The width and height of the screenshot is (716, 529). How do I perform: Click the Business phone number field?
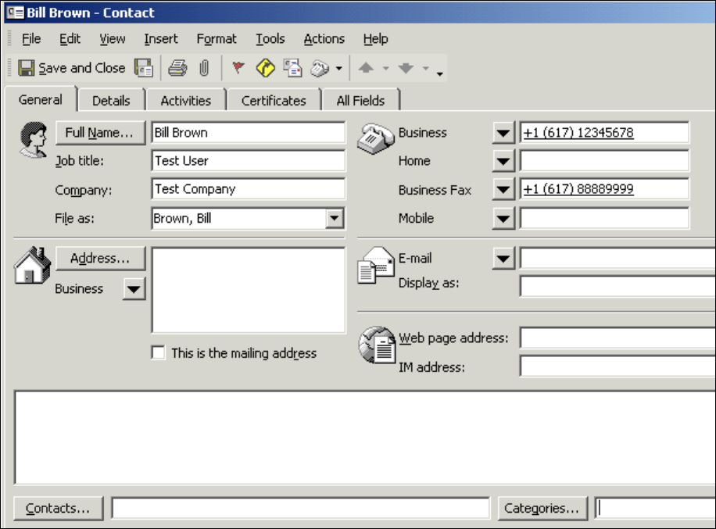click(x=604, y=133)
